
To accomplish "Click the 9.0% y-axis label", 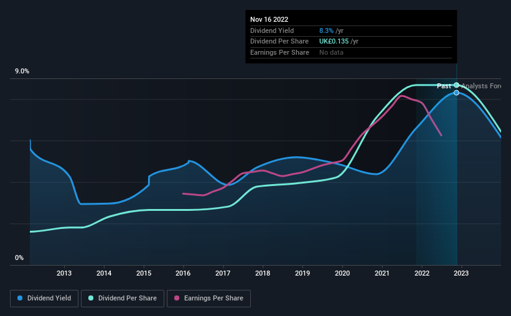I will 22,72.
